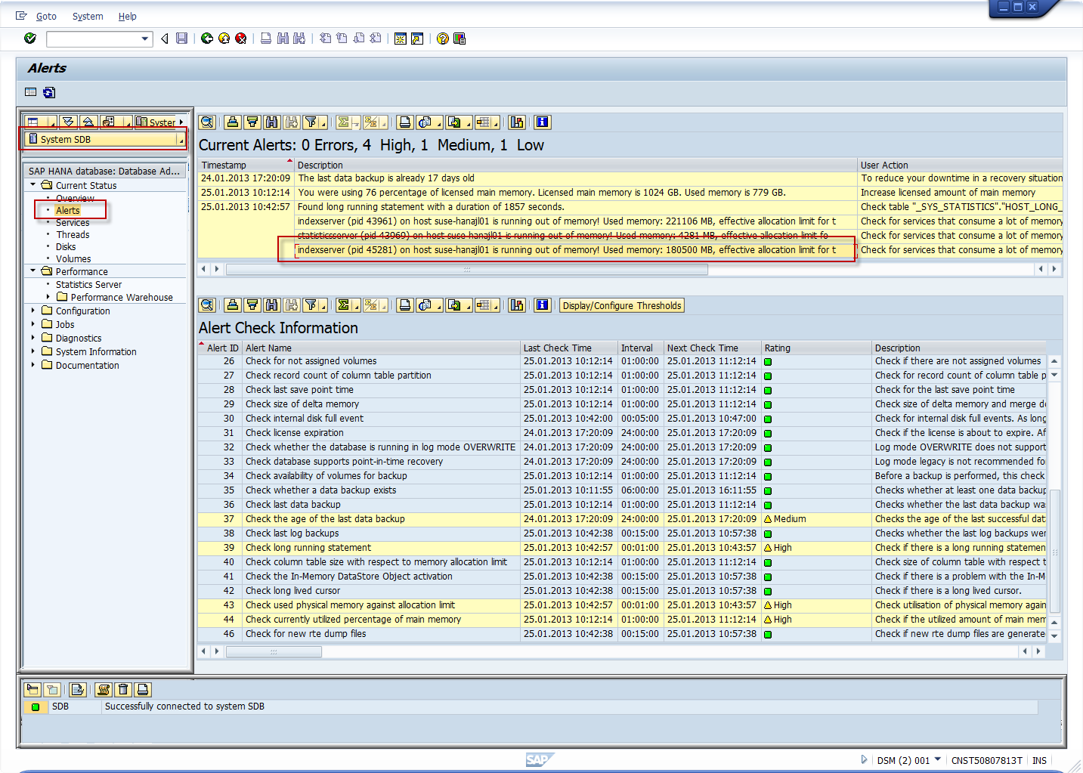Open the System menu
The image size is (1083, 773).
click(88, 16)
